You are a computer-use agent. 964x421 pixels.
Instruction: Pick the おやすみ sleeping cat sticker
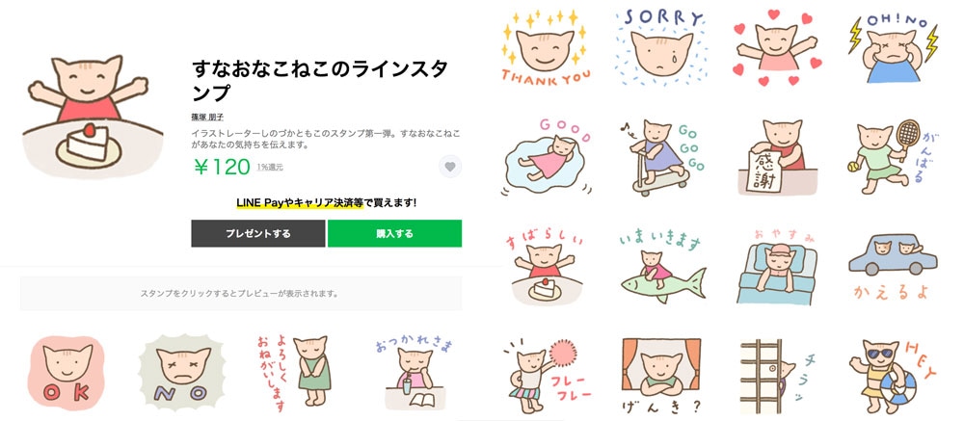click(778, 268)
